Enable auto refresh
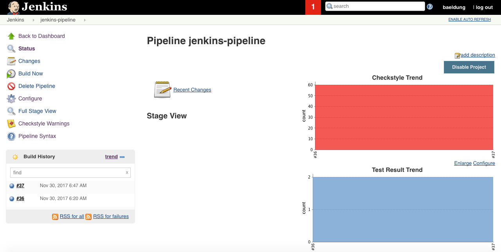501x252 pixels. tap(469, 20)
